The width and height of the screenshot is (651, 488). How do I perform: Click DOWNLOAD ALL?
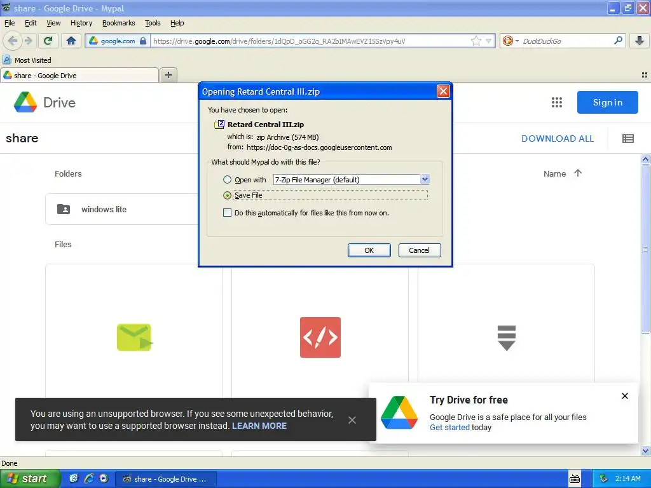point(557,139)
